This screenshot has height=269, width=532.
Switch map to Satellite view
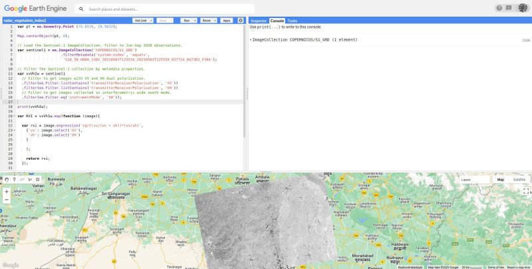click(x=519, y=180)
